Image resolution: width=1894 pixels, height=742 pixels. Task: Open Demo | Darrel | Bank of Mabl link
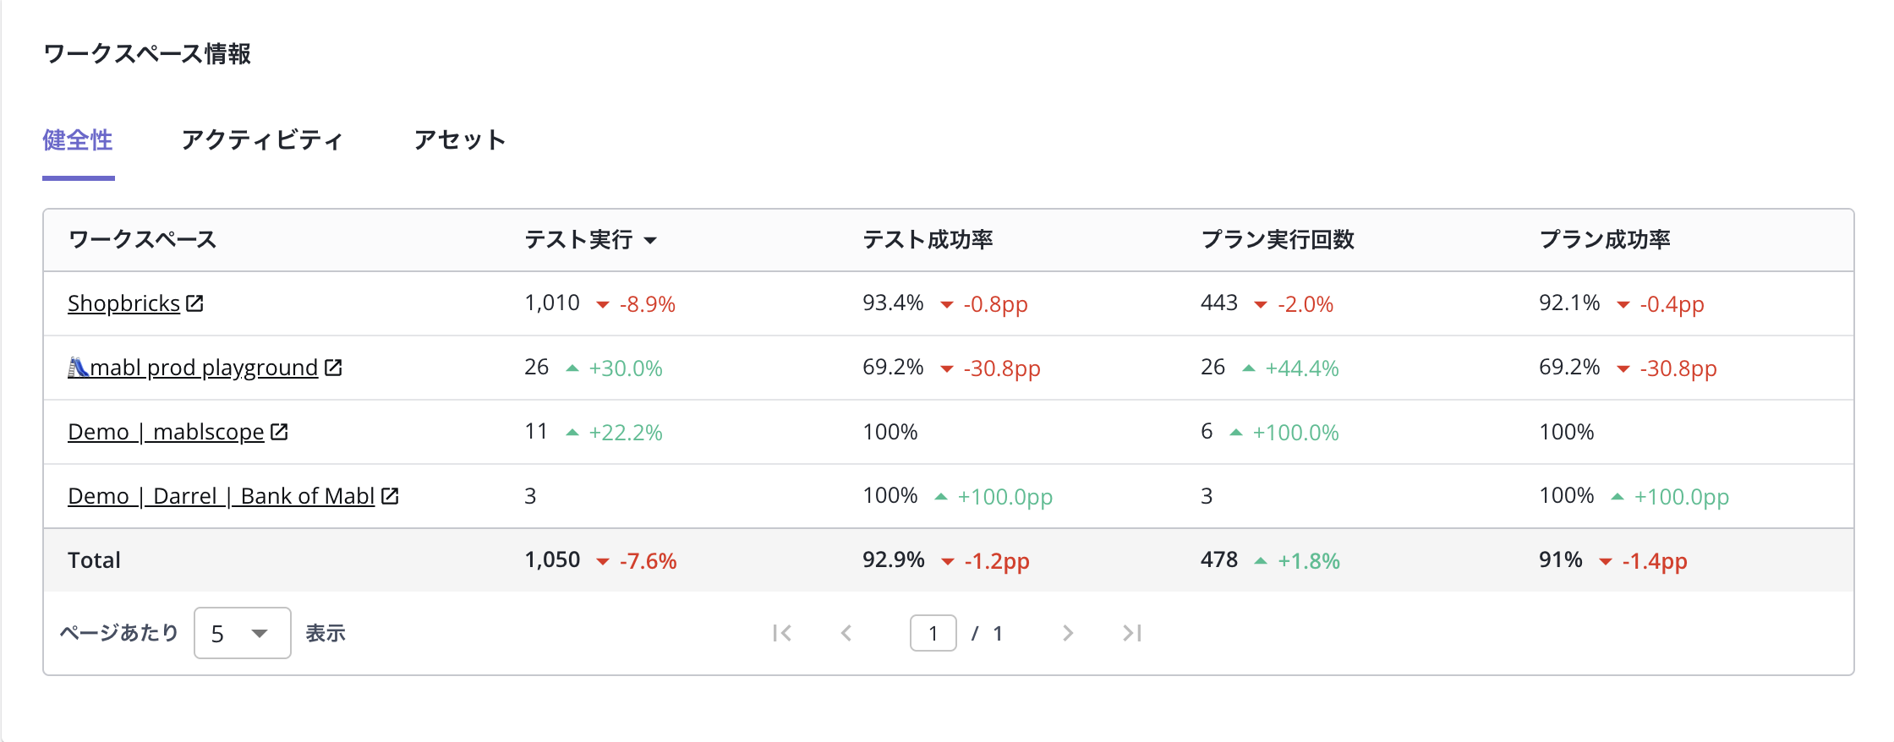coord(221,495)
